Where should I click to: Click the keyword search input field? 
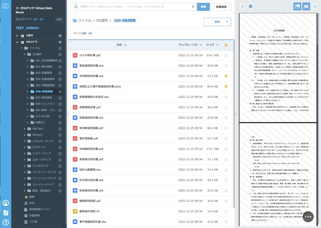(131, 7)
